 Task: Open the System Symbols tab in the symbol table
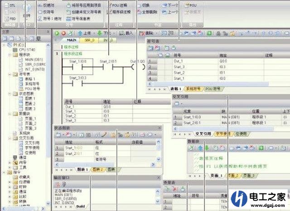pos(193,89)
